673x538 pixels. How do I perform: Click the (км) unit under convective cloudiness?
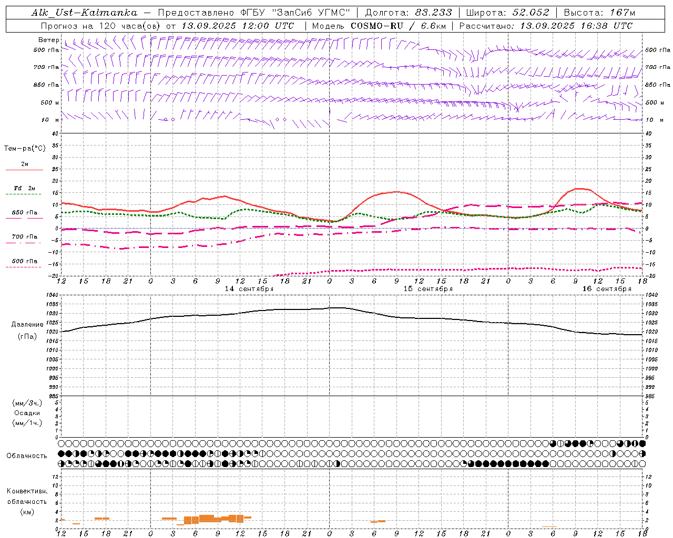(x=27, y=511)
